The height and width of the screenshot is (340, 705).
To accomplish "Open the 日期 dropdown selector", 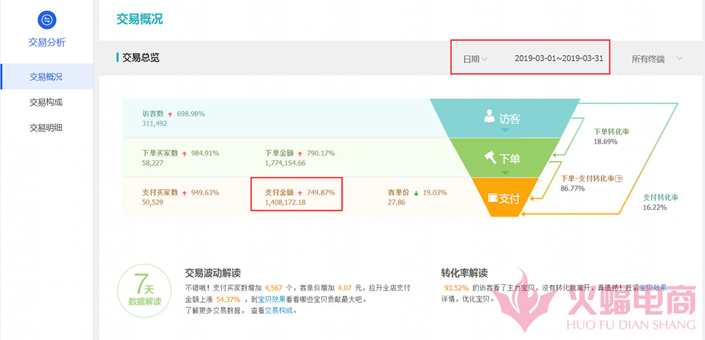I will [475, 59].
